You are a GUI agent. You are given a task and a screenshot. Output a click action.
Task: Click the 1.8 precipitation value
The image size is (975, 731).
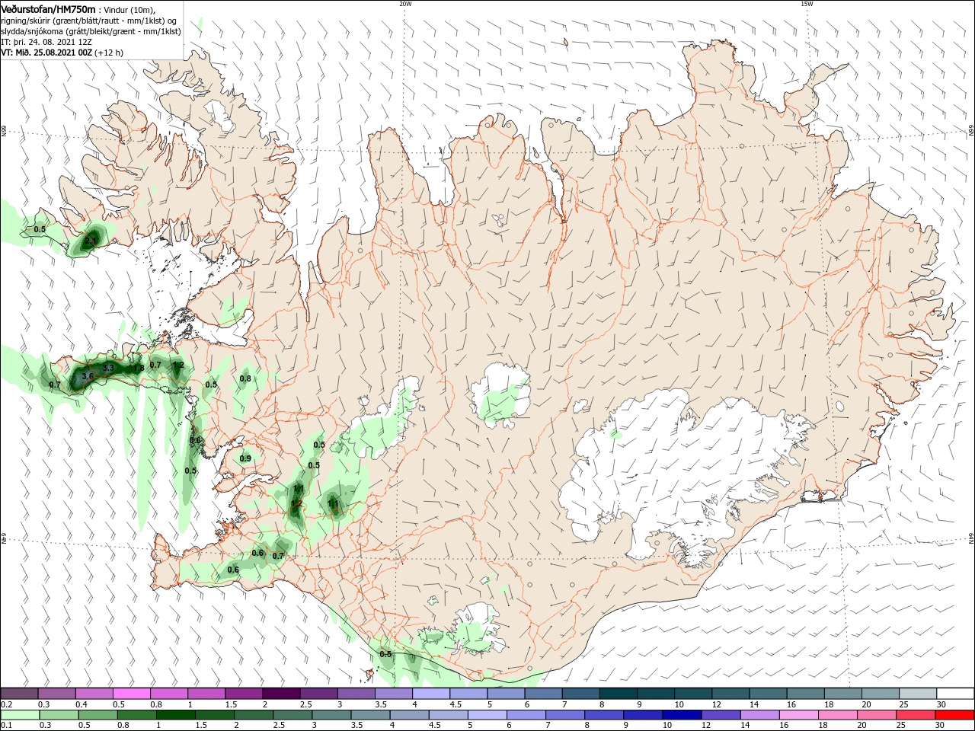139,369
